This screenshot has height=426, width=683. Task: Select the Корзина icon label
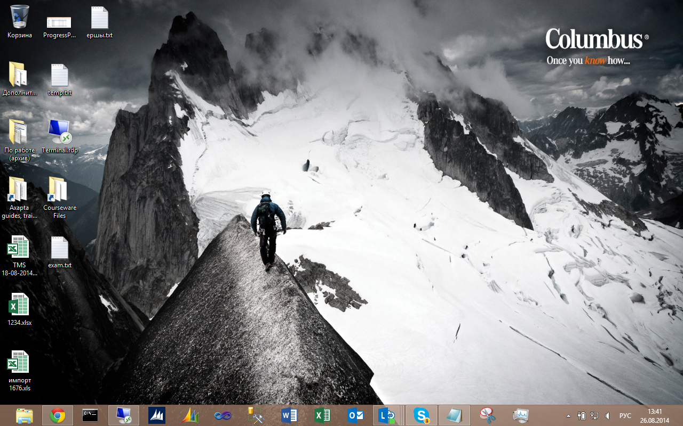pyautogui.click(x=20, y=35)
